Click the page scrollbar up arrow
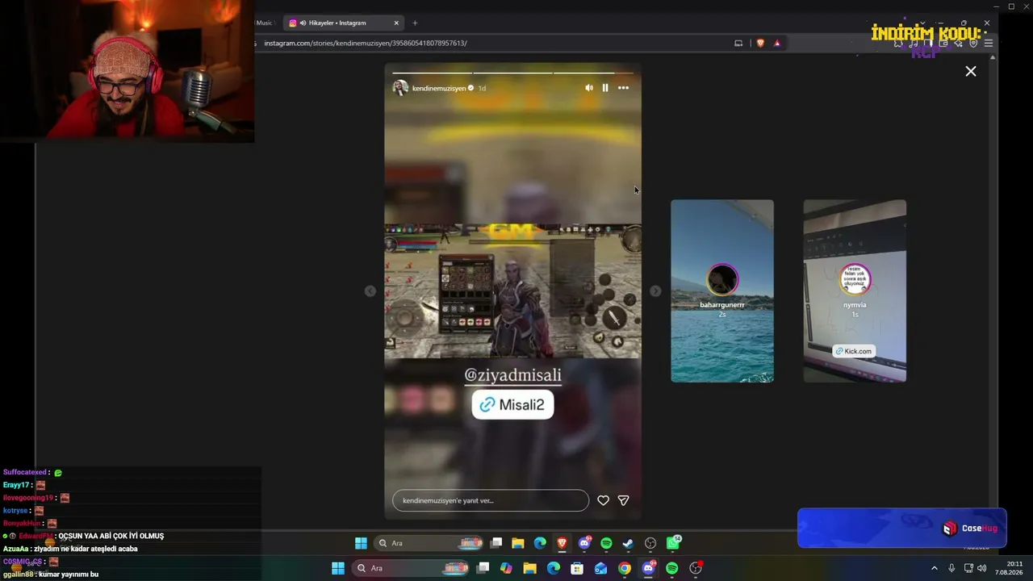The height and width of the screenshot is (581, 1033). coord(992,56)
